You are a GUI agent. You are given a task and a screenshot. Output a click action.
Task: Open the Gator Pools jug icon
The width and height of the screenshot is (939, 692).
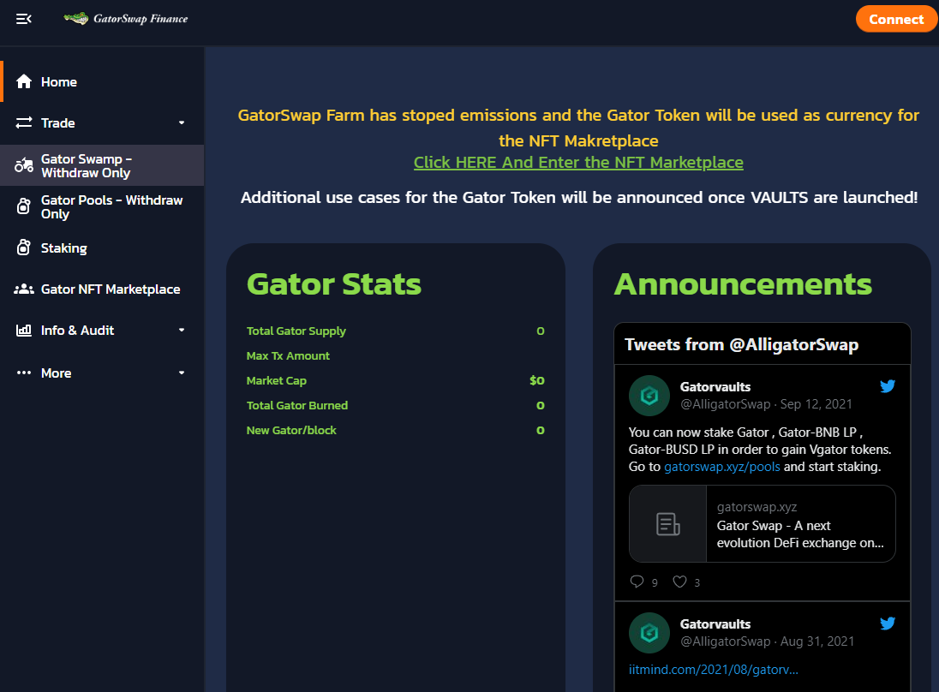(23, 206)
